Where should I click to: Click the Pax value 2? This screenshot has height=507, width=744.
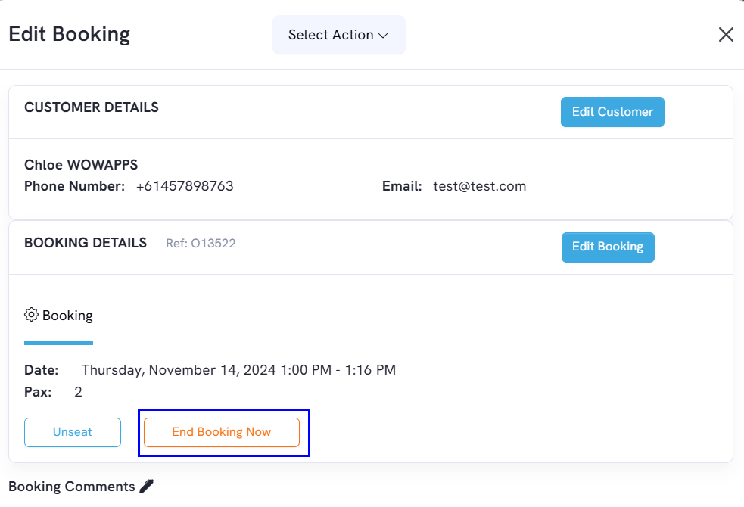click(78, 392)
